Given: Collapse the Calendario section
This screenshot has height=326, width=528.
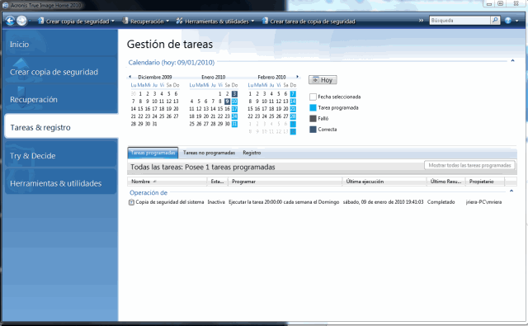Looking at the screenshot, I should click(x=512, y=61).
